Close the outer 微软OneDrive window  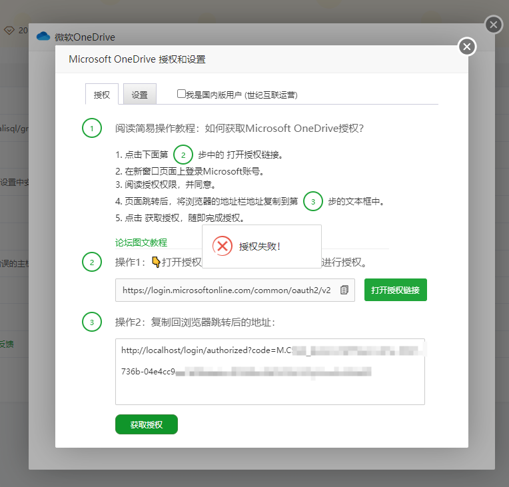(x=494, y=25)
